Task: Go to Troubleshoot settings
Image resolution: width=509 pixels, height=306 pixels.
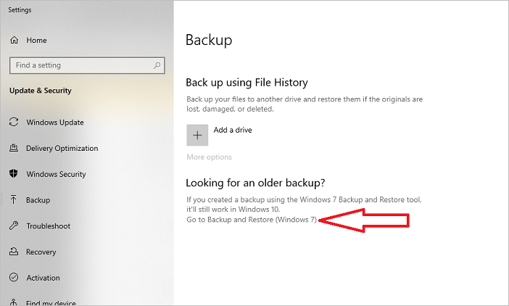Action: pos(48,226)
